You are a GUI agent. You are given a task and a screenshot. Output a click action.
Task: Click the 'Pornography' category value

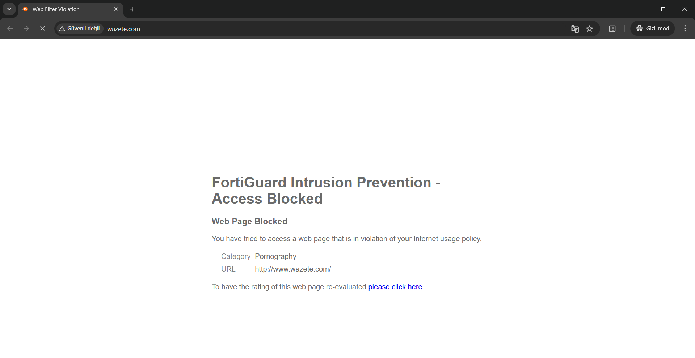point(275,256)
